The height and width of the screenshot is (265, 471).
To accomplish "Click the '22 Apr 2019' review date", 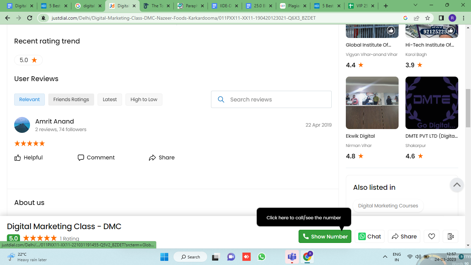I will [x=319, y=125].
